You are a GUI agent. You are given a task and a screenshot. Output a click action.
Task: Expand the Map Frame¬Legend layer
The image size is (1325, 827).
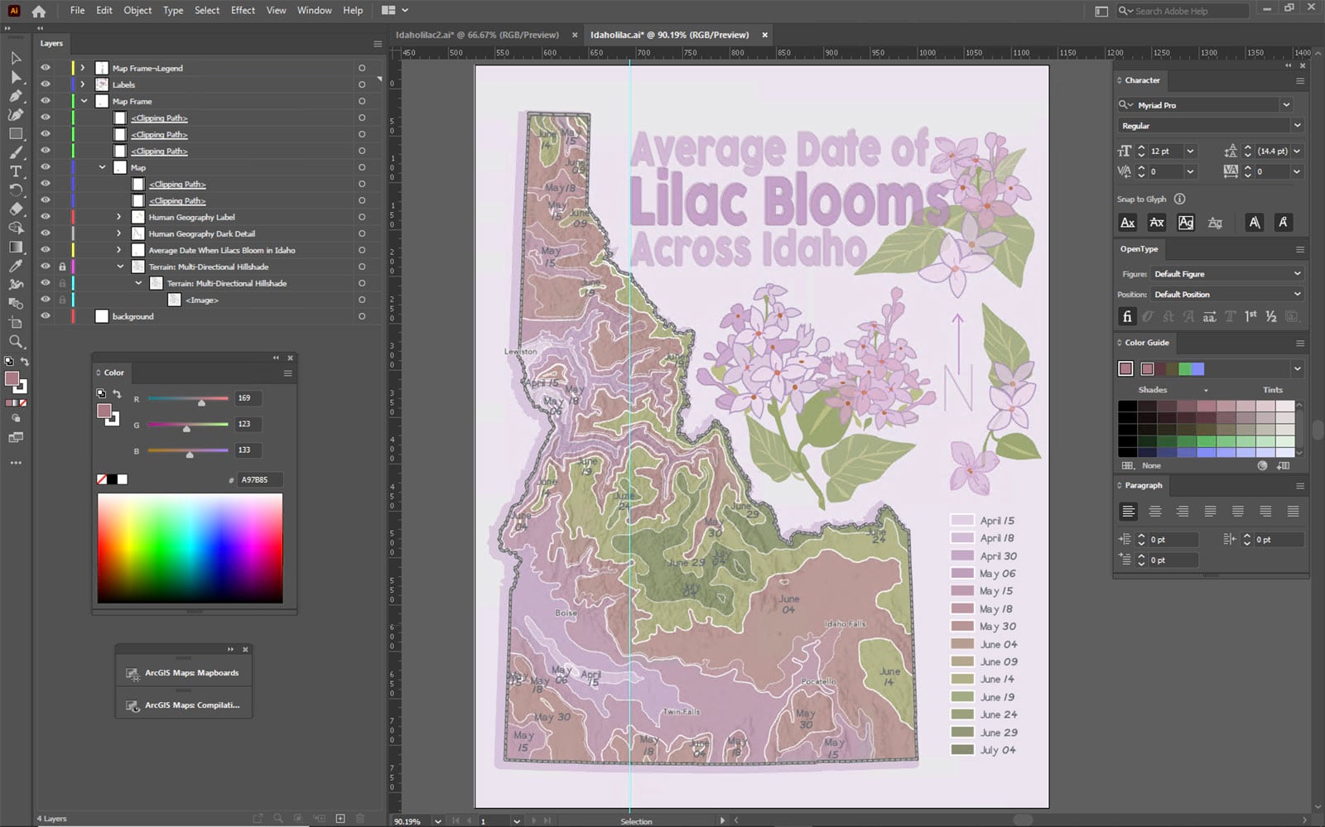coord(83,68)
